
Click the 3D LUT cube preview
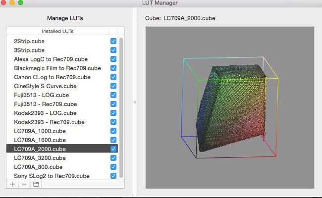tap(230, 107)
